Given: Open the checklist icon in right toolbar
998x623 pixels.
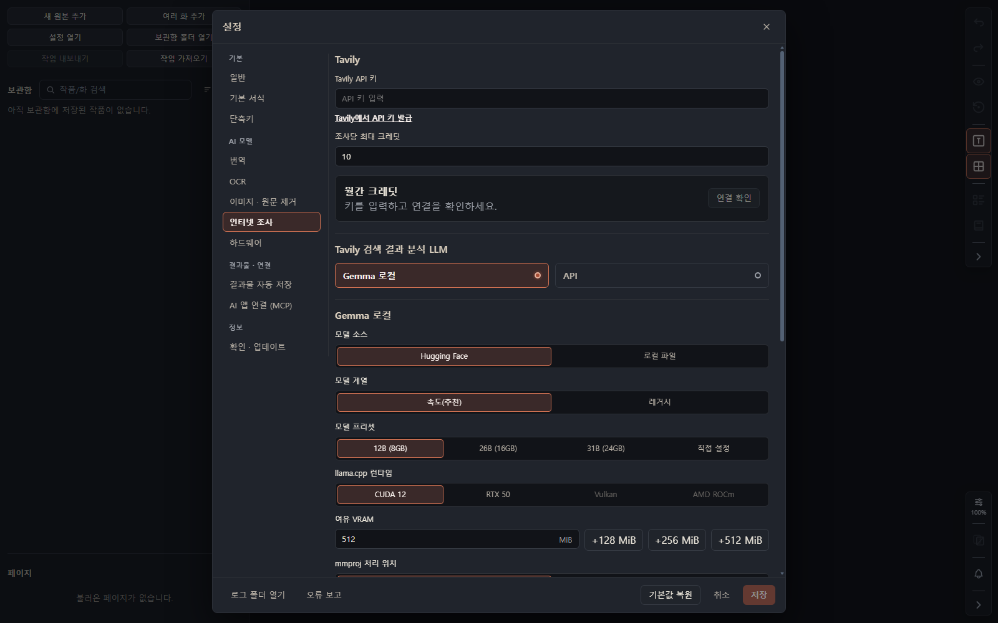Looking at the screenshot, I should pyautogui.click(x=979, y=200).
